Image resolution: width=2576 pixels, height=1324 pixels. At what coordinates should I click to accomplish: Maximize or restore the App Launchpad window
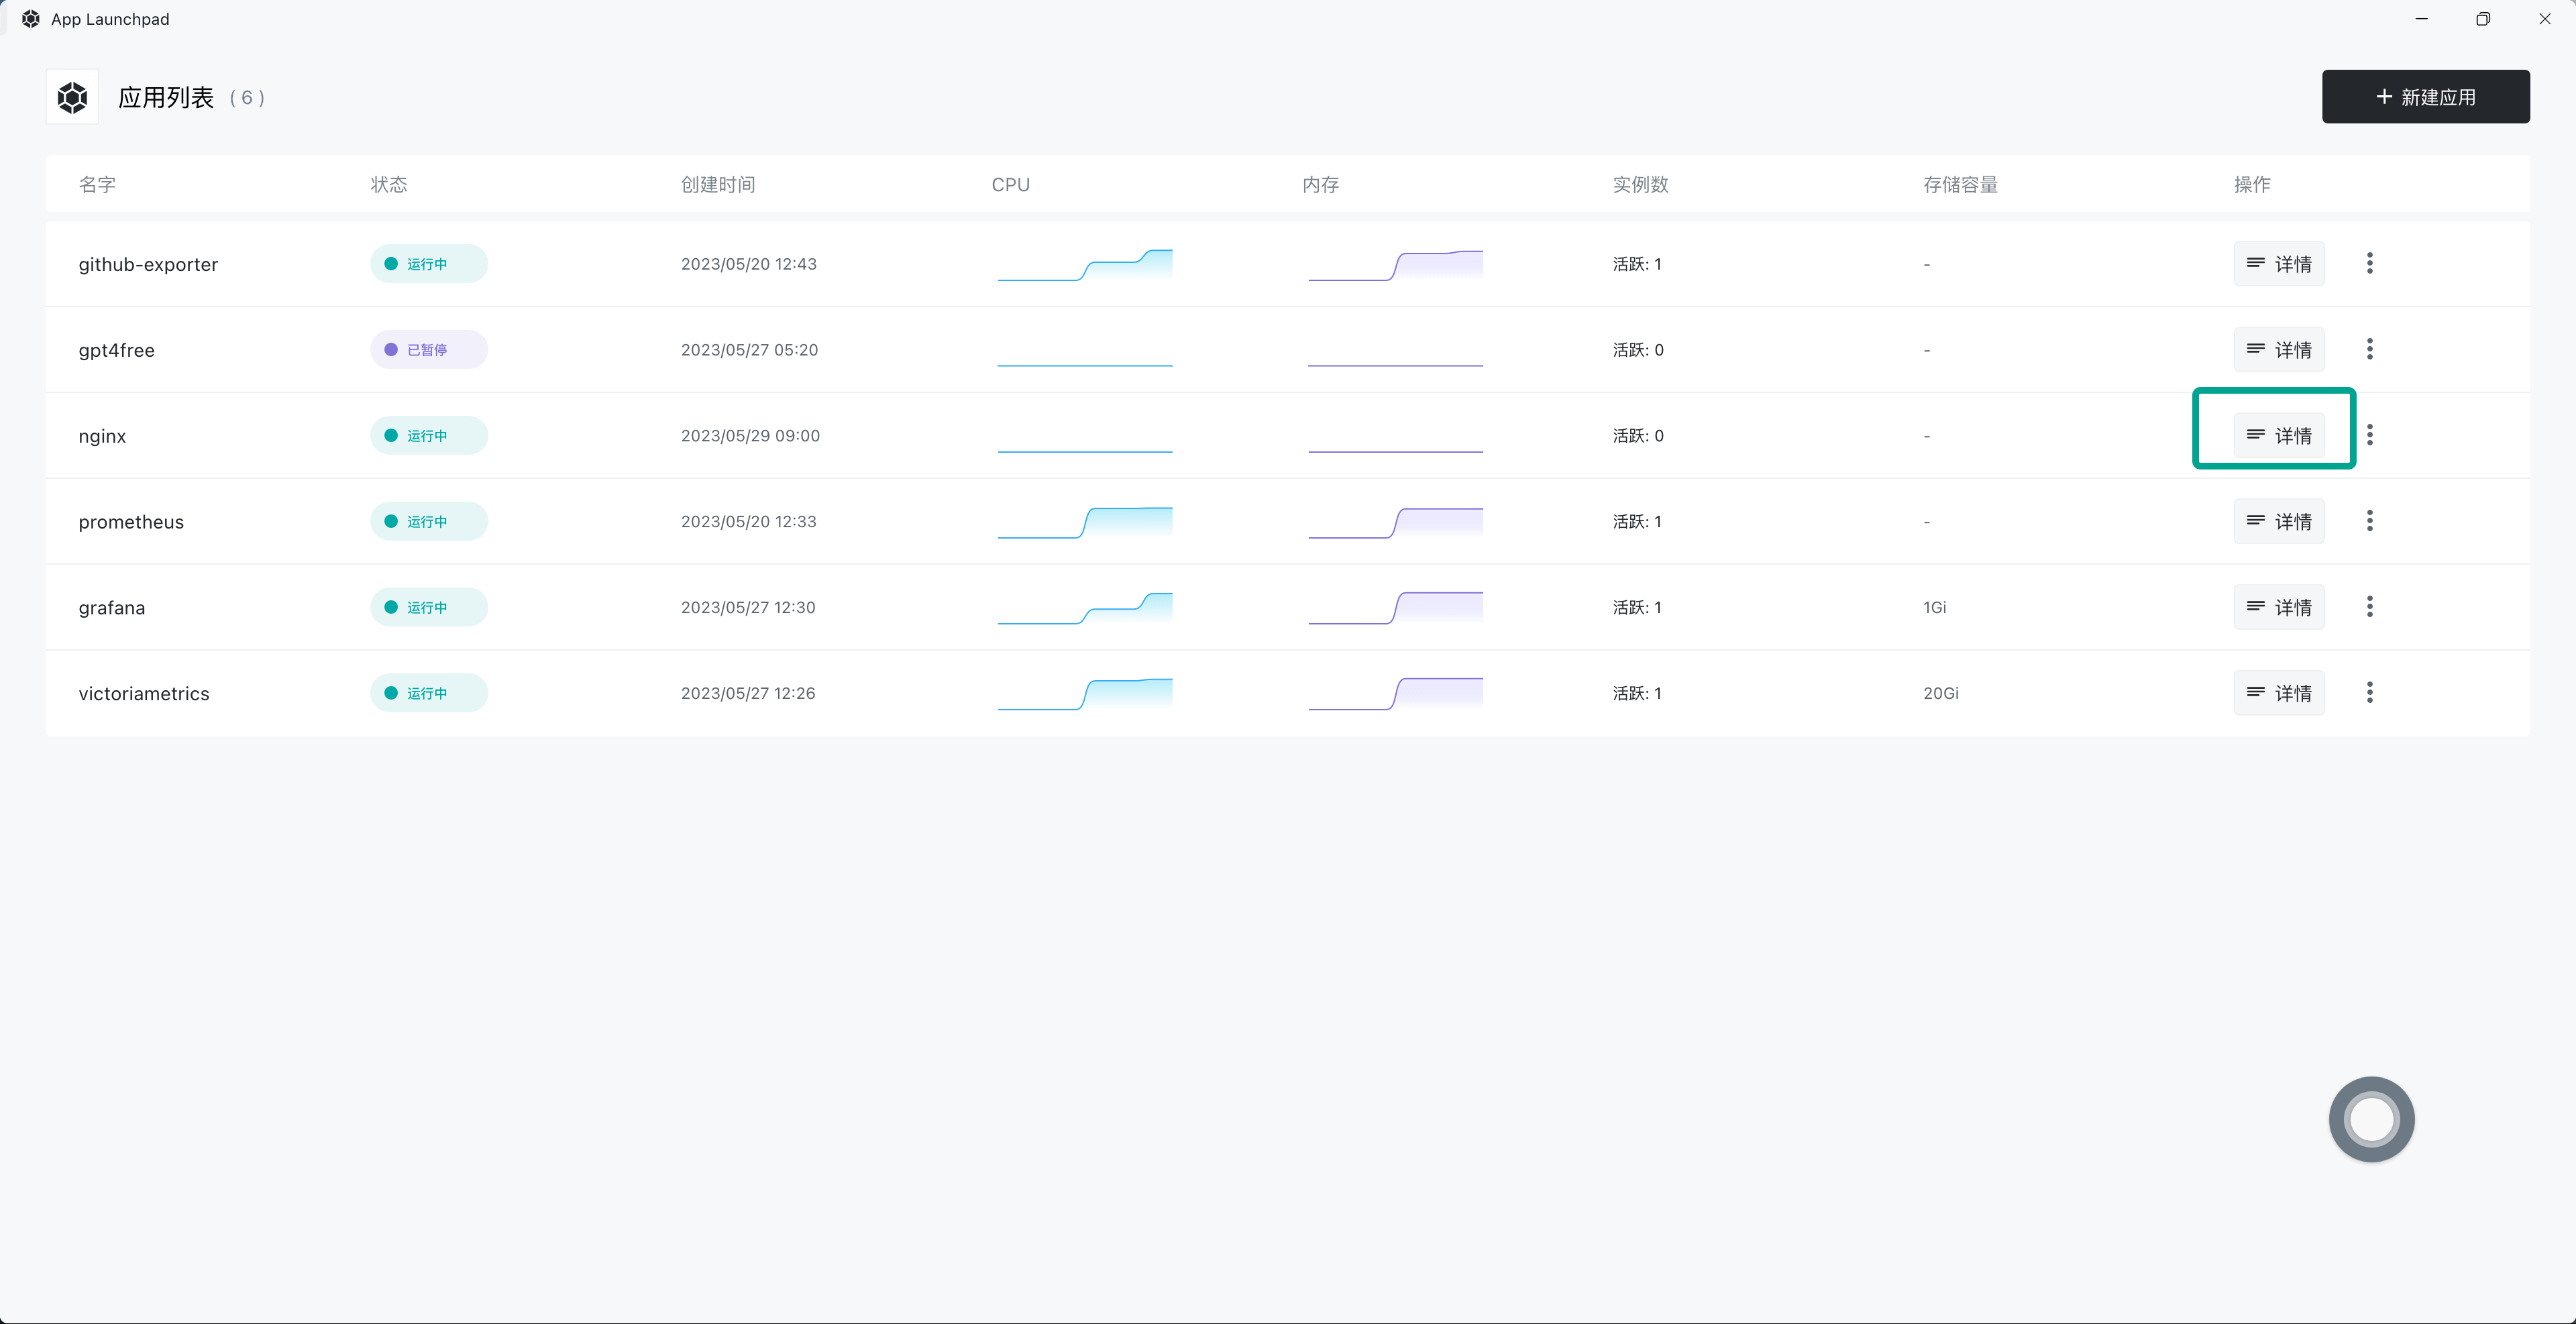(2483, 19)
